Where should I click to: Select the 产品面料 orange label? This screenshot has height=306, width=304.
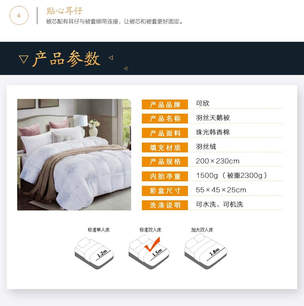[x=165, y=133]
